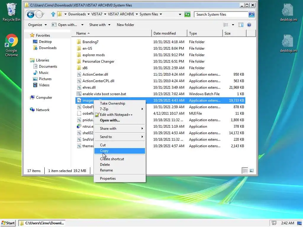Click the Notepad++ icon in context menu
303x227 pixels.
point(97,115)
